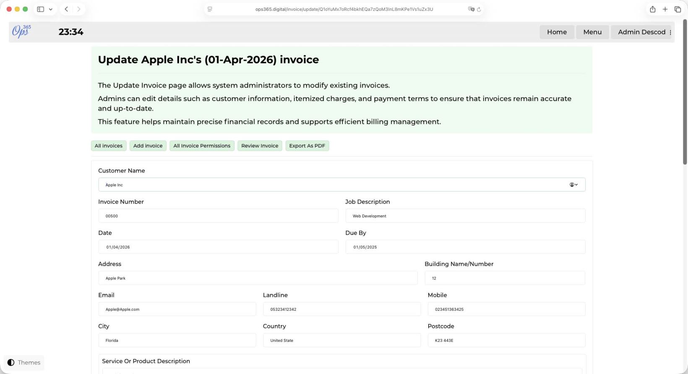The height and width of the screenshot is (374, 688).
Task: Click the browser URL address bar
Action: click(x=344, y=9)
